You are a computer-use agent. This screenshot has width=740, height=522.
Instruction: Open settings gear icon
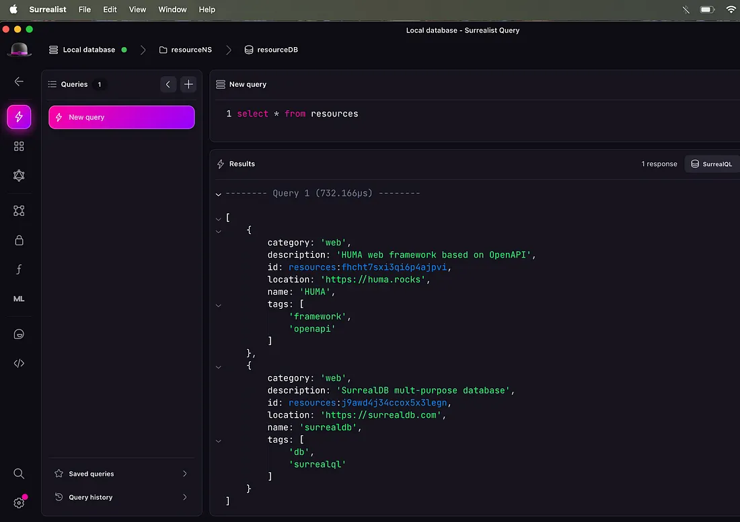tap(19, 502)
